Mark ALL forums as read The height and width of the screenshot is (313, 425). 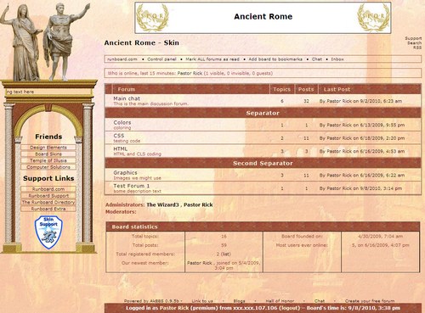coord(212,59)
